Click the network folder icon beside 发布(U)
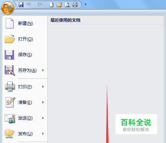The image size is (166, 143). 10,134
